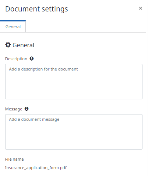This screenshot has width=148, height=178.
Task: Click the General section heading text
Action: point(23,45)
